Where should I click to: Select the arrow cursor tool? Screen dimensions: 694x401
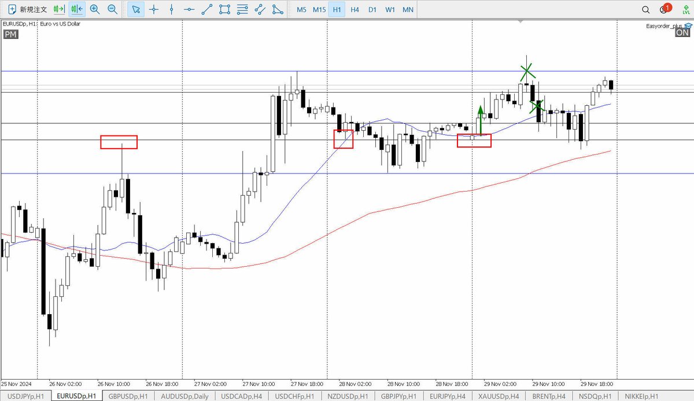point(135,9)
